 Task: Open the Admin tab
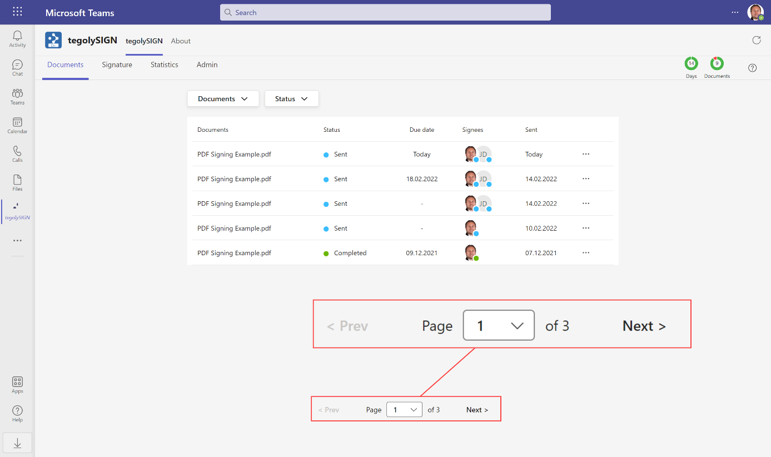(207, 65)
